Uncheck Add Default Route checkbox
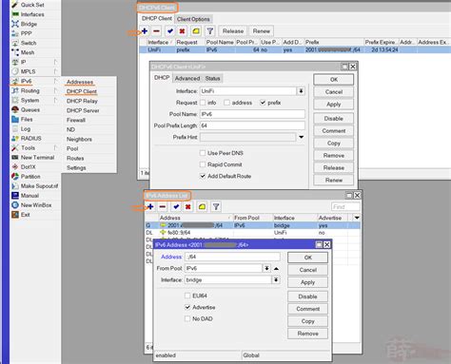This screenshot has height=364, width=451. (203, 176)
